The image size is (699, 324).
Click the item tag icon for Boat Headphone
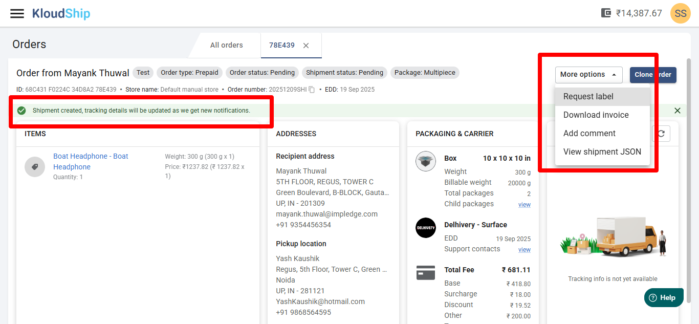35,167
